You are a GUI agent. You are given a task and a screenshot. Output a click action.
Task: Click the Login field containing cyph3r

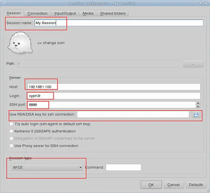click(x=114, y=96)
